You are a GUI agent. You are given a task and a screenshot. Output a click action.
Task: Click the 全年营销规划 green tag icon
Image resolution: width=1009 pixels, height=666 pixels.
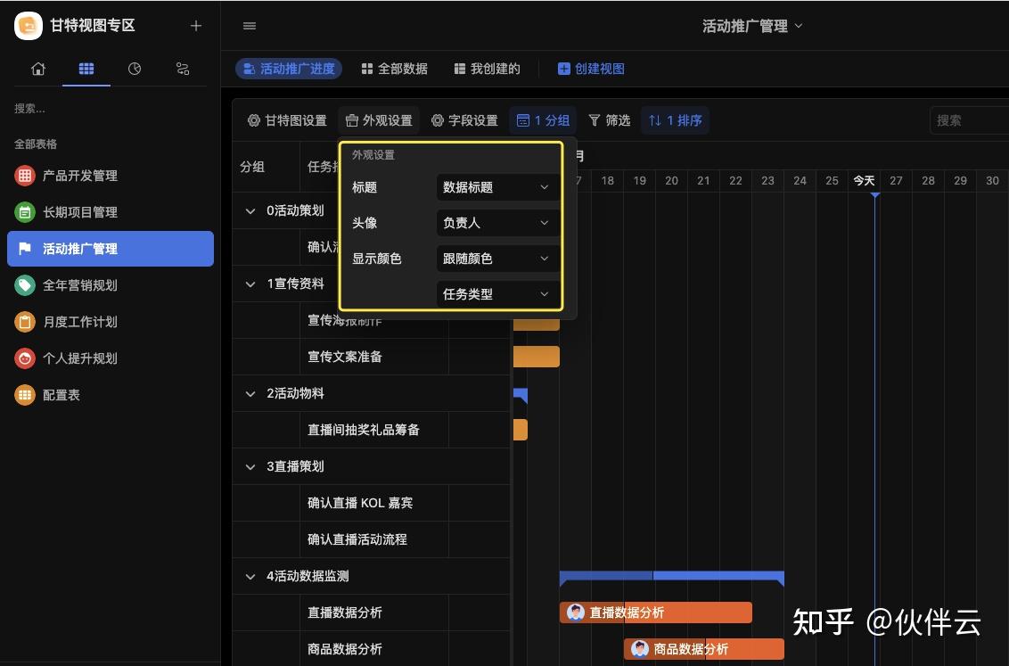25,285
